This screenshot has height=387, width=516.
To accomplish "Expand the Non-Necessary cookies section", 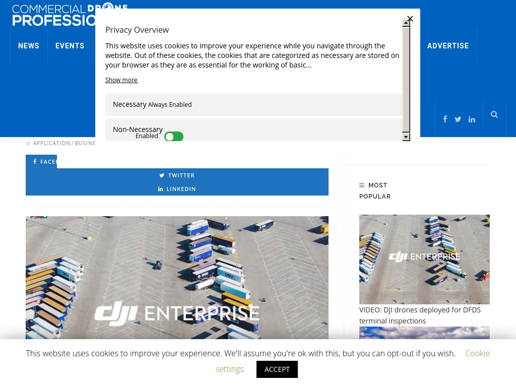I will click(x=253, y=130).
